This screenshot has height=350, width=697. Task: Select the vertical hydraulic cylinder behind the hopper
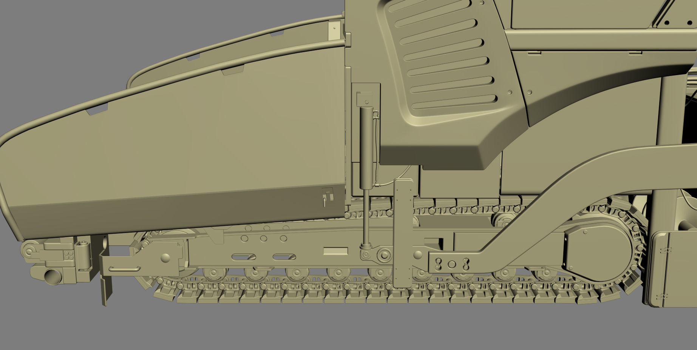click(366, 147)
